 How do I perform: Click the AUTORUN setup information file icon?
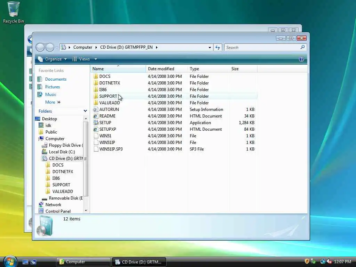pyautogui.click(x=96, y=109)
